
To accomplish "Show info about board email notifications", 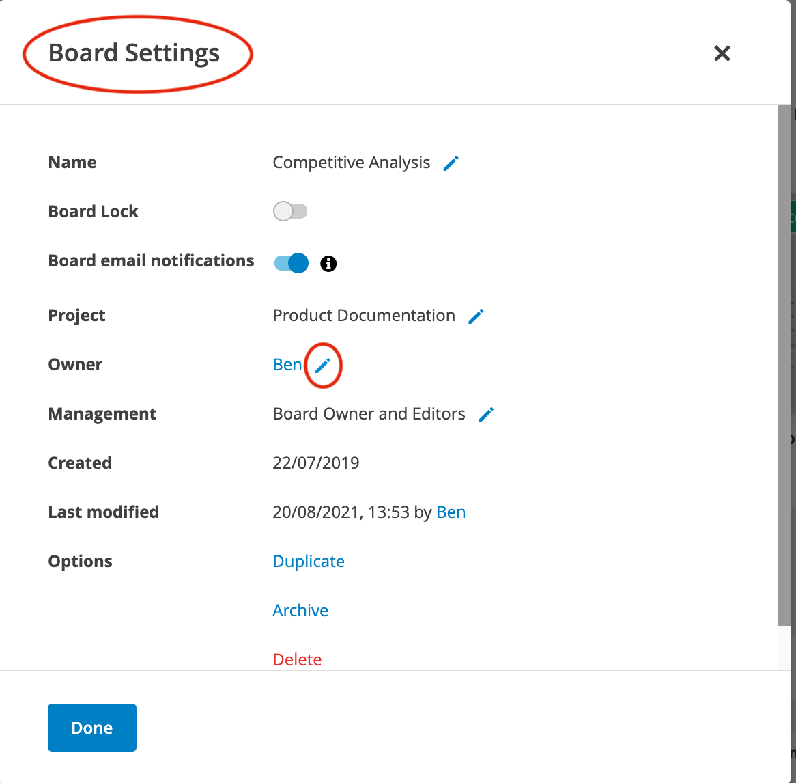I will pyautogui.click(x=328, y=263).
